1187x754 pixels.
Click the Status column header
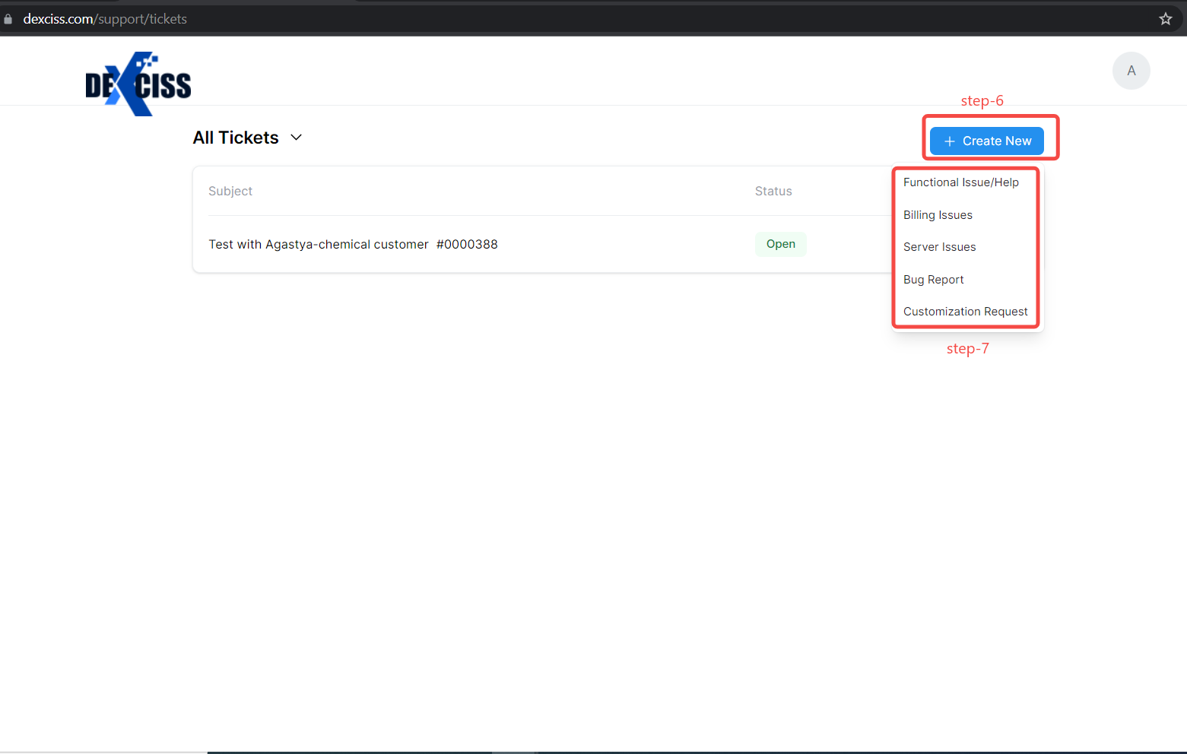point(773,191)
